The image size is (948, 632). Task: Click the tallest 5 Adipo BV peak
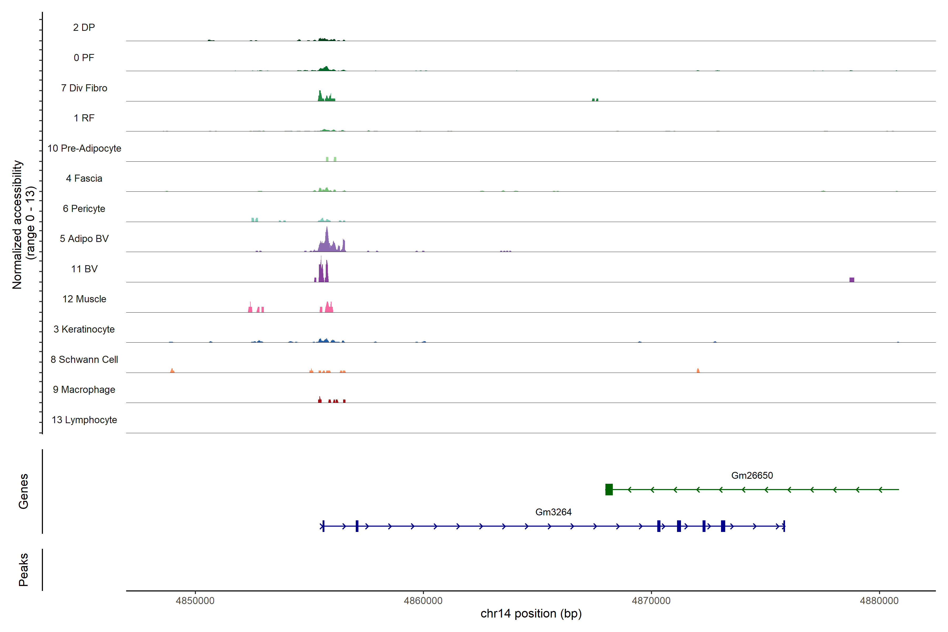[x=327, y=239]
